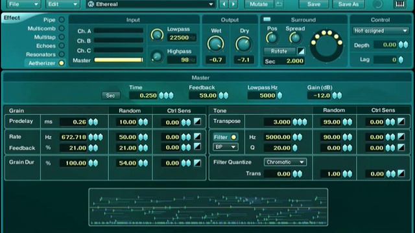Click the grain visualization display
This screenshot has width=415, height=233.
coord(208,207)
